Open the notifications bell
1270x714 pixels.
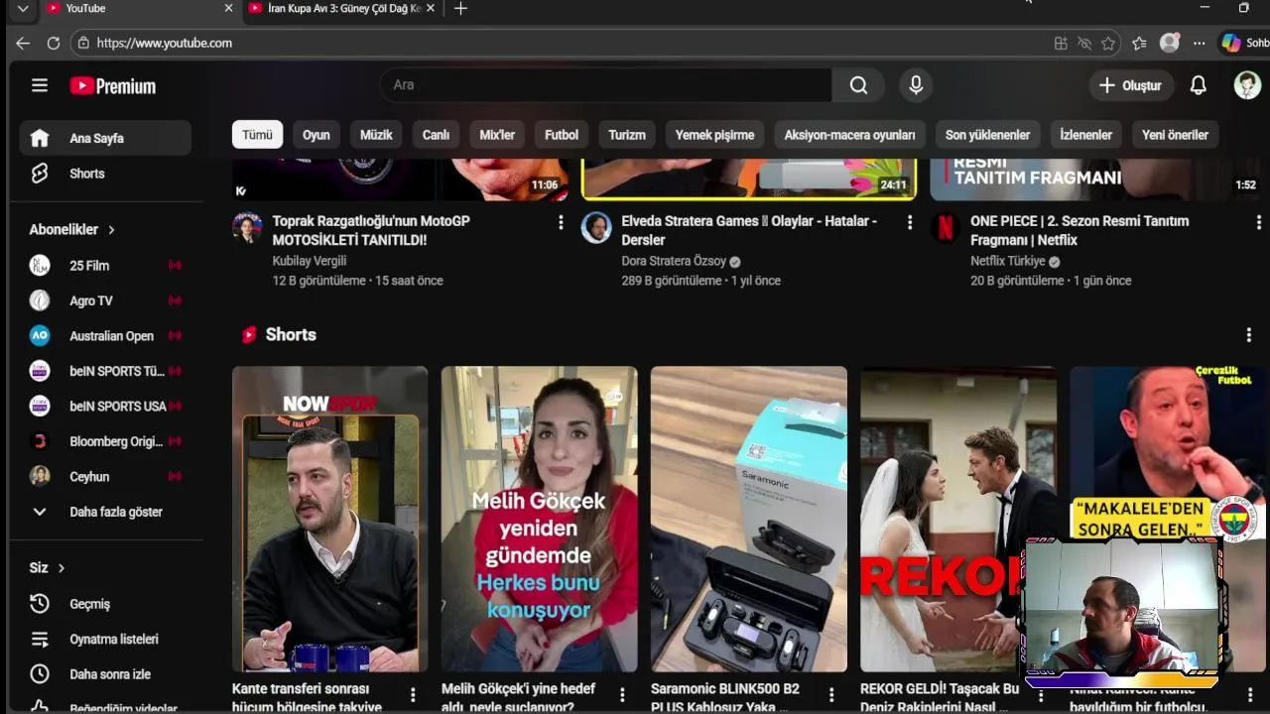(1199, 85)
